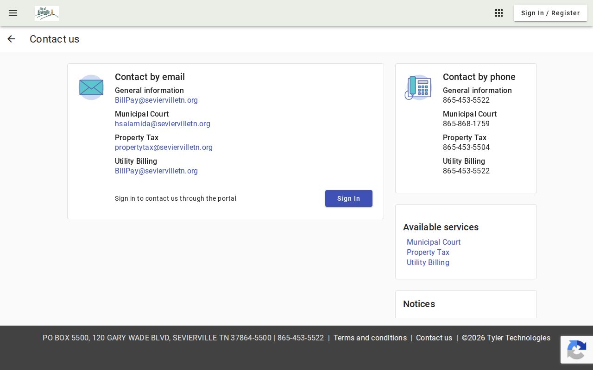Email Utility Billing BillPay address
Viewport: 593px width, 370px height.
click(156, 171)
